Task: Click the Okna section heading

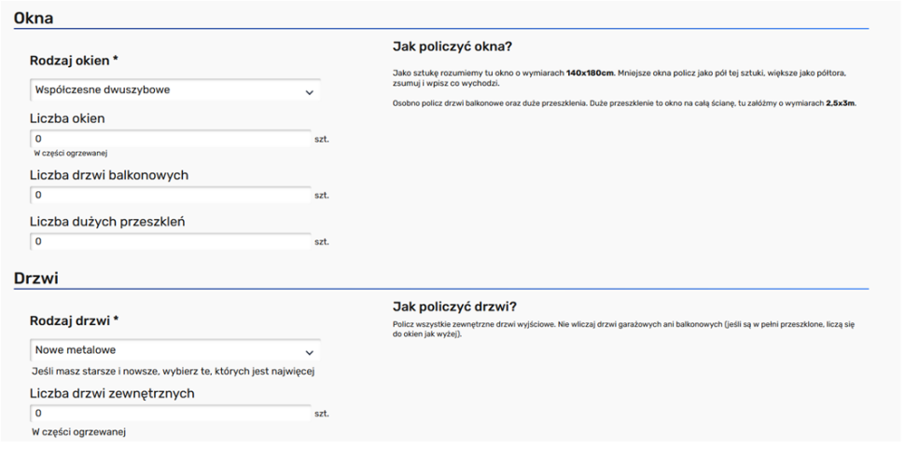Action: pos(34,18)
